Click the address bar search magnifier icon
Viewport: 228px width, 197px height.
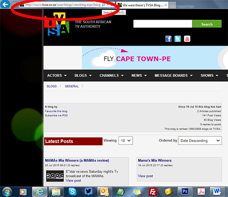click(104, 5)
